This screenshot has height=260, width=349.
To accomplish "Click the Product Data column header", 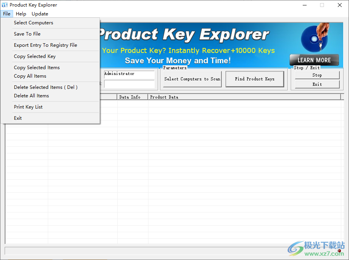I will [x=244, y=97].
